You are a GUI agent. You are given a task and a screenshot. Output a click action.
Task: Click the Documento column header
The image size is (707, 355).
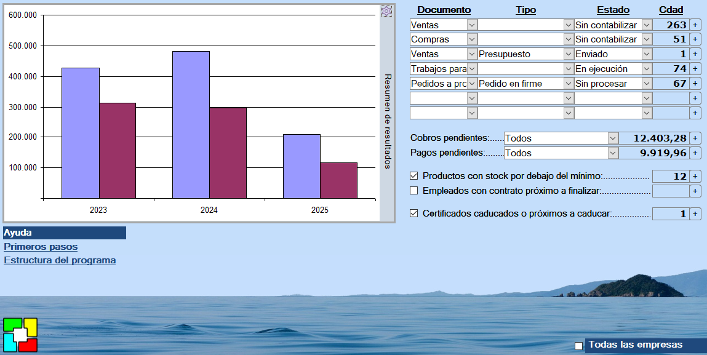click(444, 10)
